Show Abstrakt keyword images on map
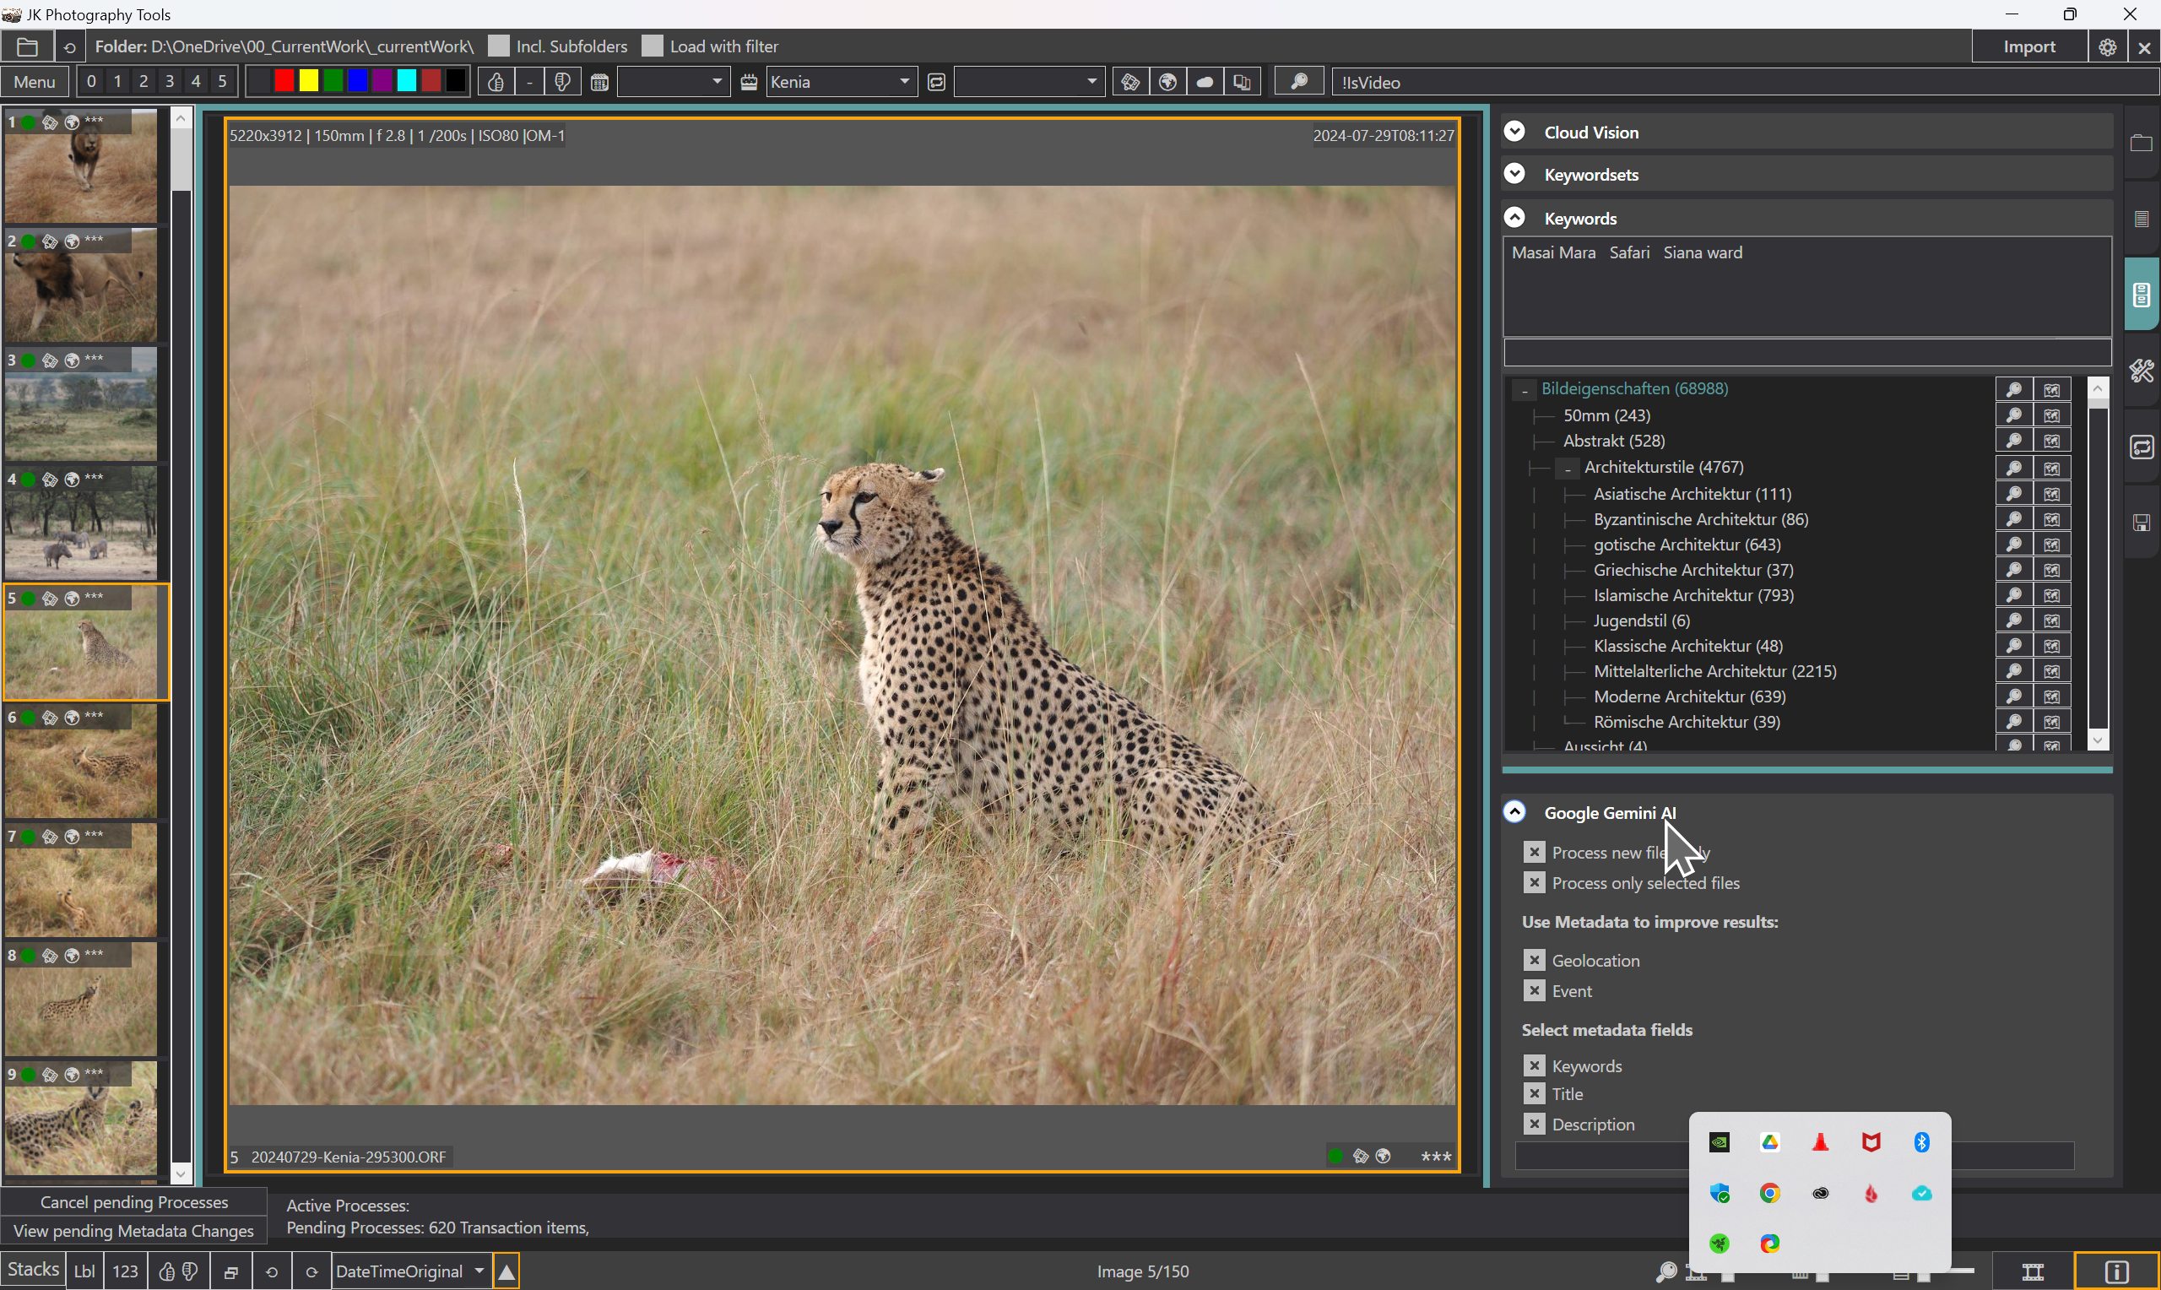Screen dimensions: 2161x1290 tap(2051, 441)
